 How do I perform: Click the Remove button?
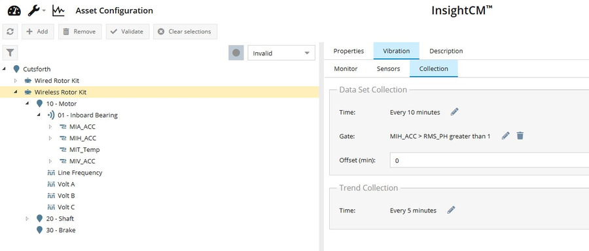click(80, 32)
